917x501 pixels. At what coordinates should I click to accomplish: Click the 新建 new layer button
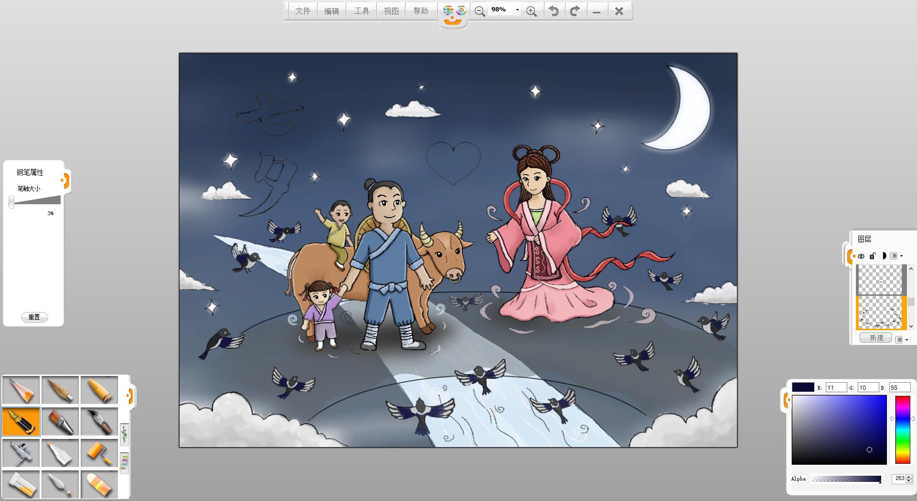point(876,338)
